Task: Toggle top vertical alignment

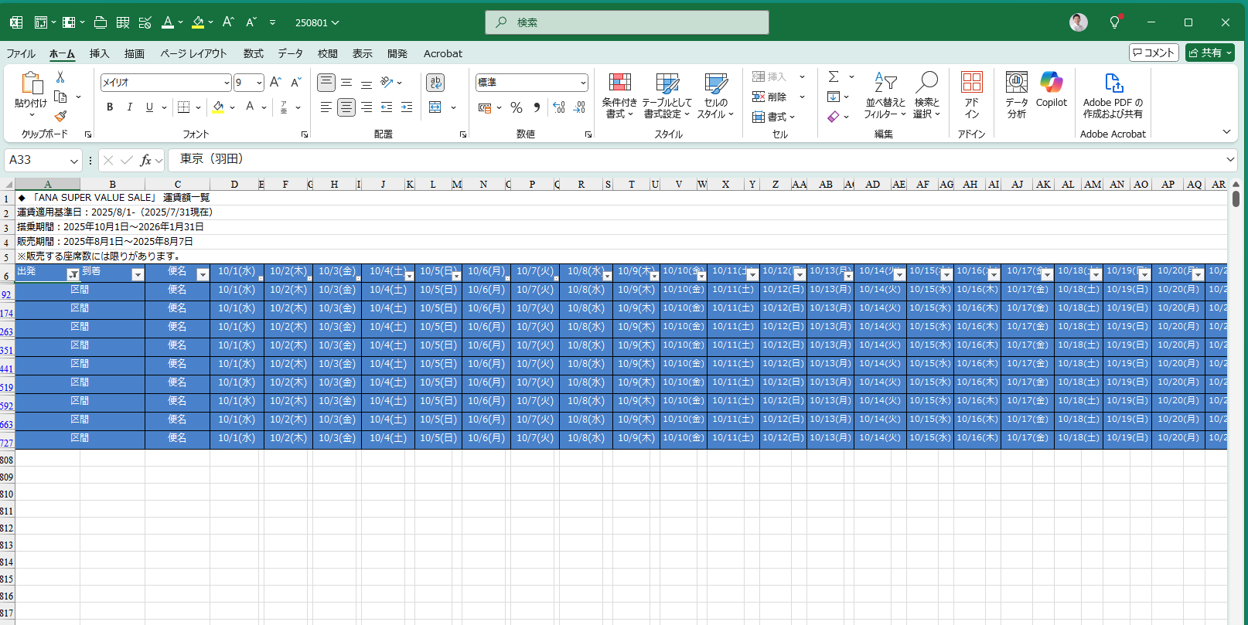Action: pos(326,83)
